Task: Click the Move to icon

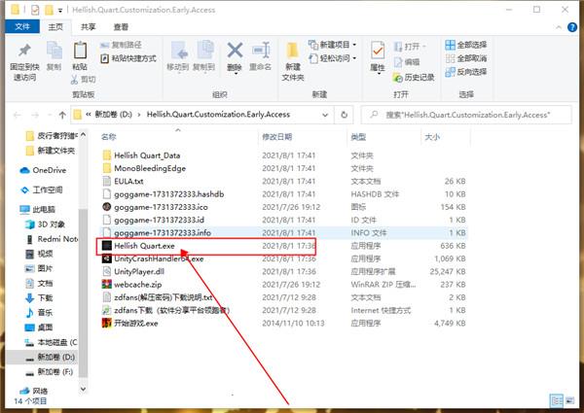Action: 178,51
